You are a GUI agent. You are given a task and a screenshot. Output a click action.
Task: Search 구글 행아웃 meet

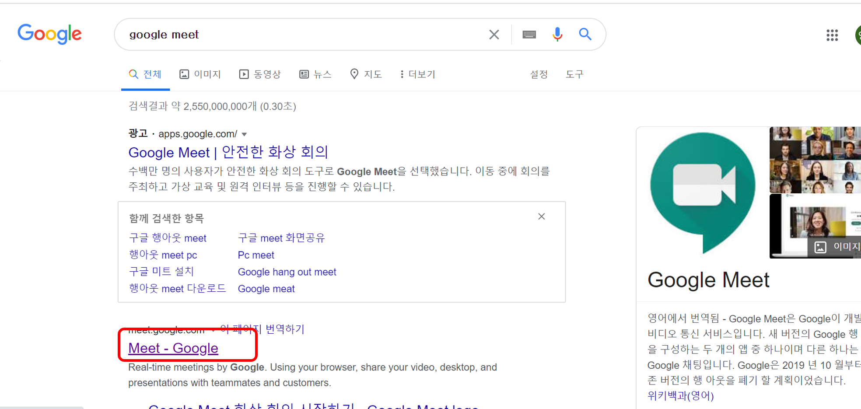(x=168, y=238)
